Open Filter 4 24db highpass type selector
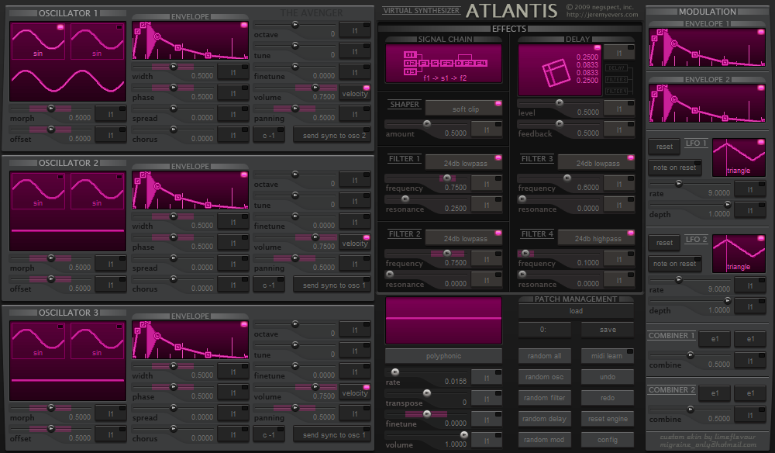The width and height of the screenshot is (775, 453). coord(596,238)
